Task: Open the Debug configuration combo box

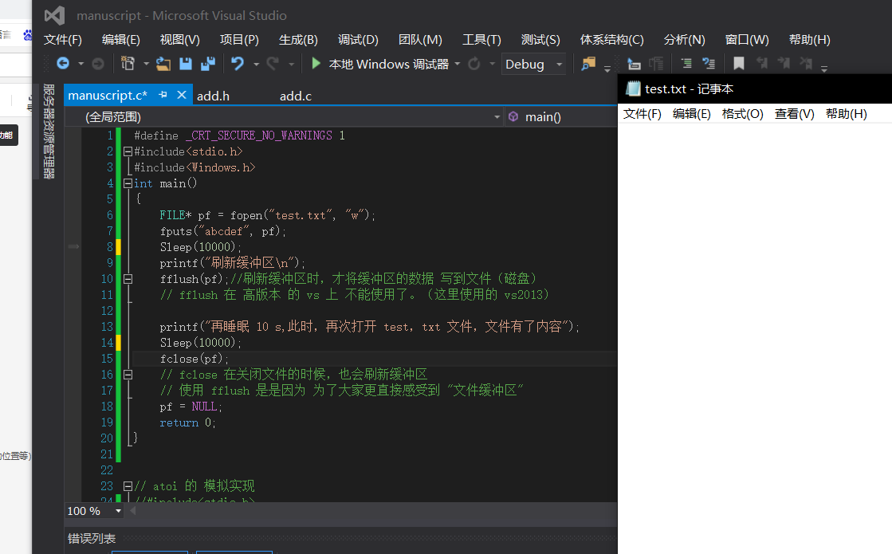Action: click(x=533, y=65)
